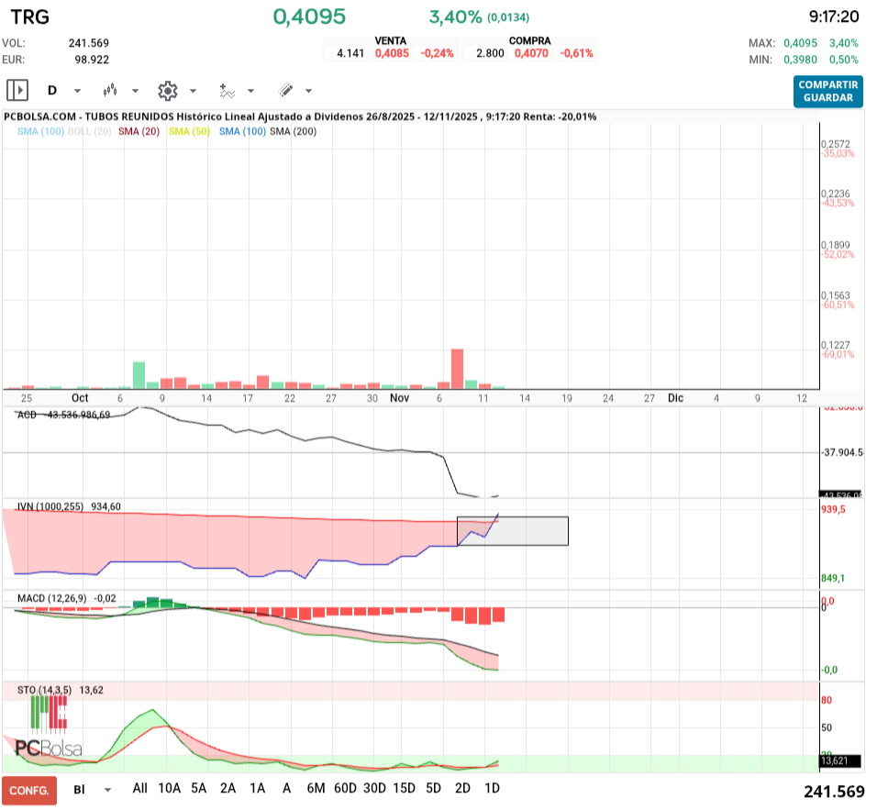The height and width of the screenshot is (810, 877).
Task: Toggle the SMA (200) indicator legend
Action: coord(294,132)
